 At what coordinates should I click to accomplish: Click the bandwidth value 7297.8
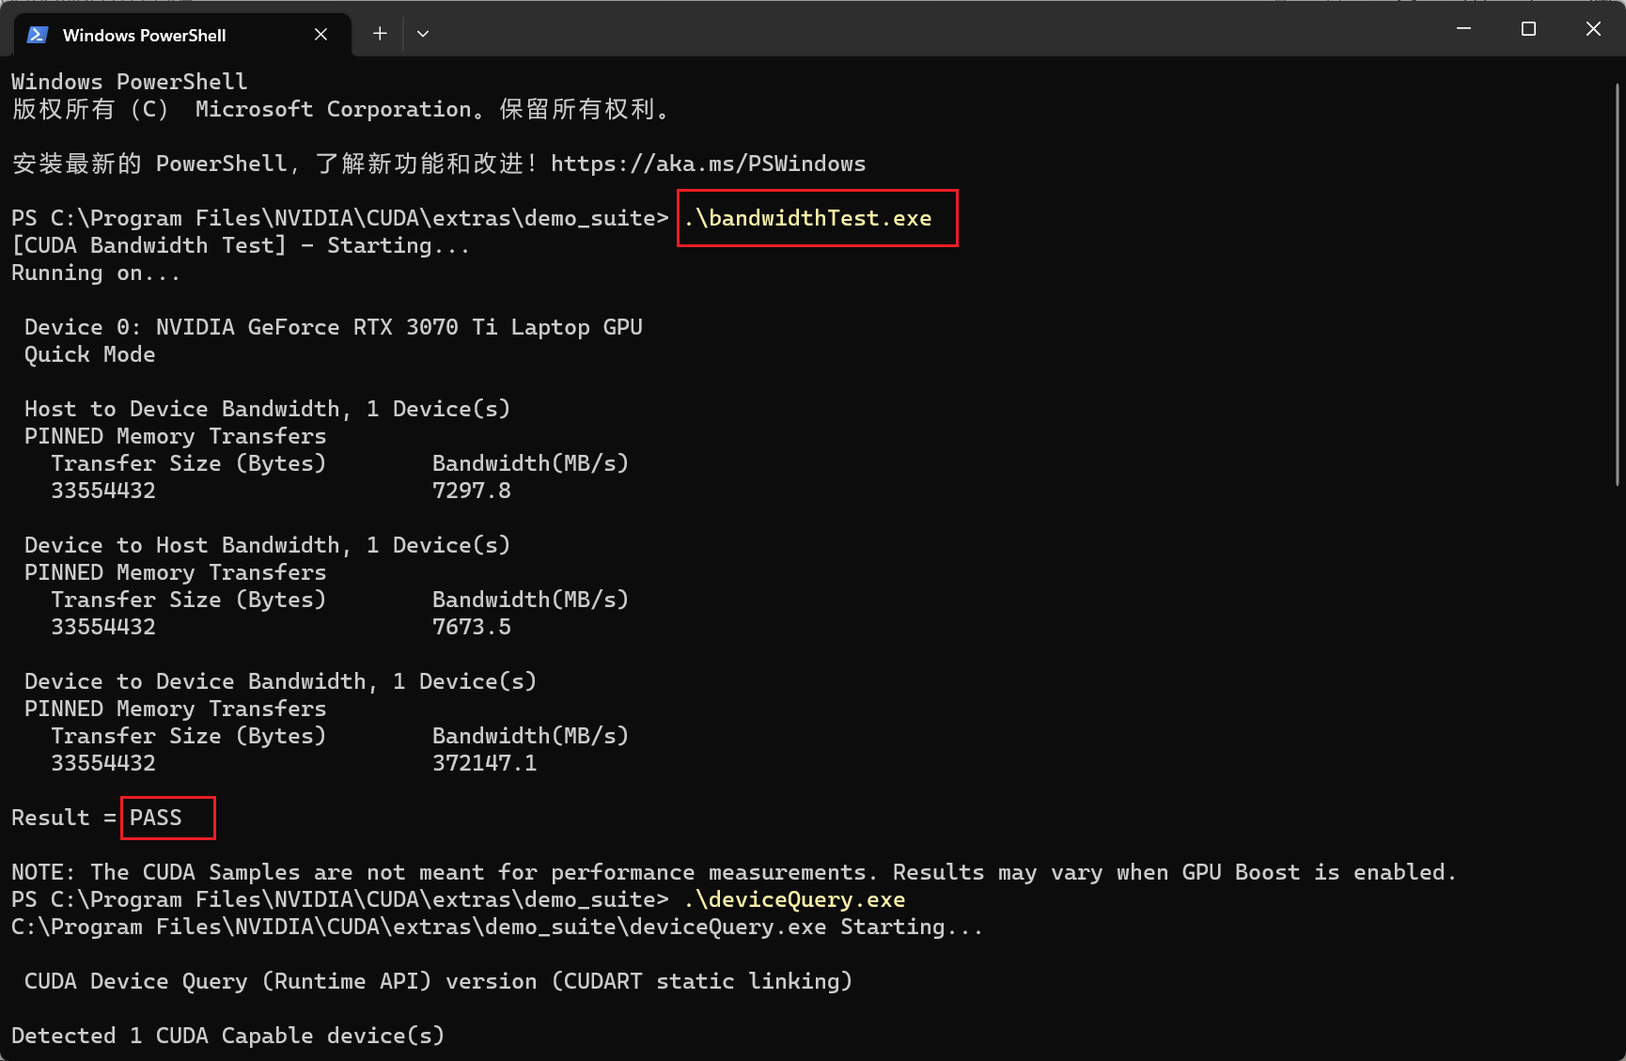472,491
